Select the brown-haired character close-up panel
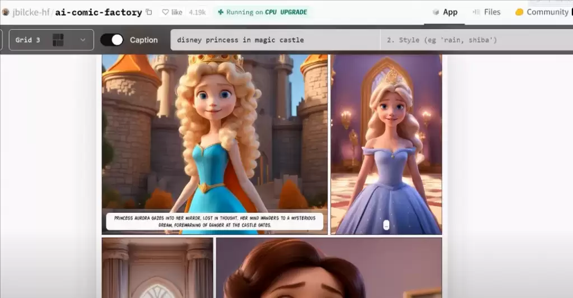The width and height of the screenshot is (573, 298). [x=329, y=268]
